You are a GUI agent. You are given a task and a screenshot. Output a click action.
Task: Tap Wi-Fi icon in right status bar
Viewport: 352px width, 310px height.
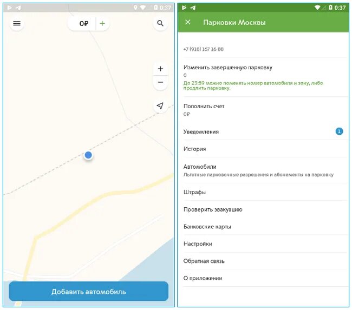click(317, 8)
